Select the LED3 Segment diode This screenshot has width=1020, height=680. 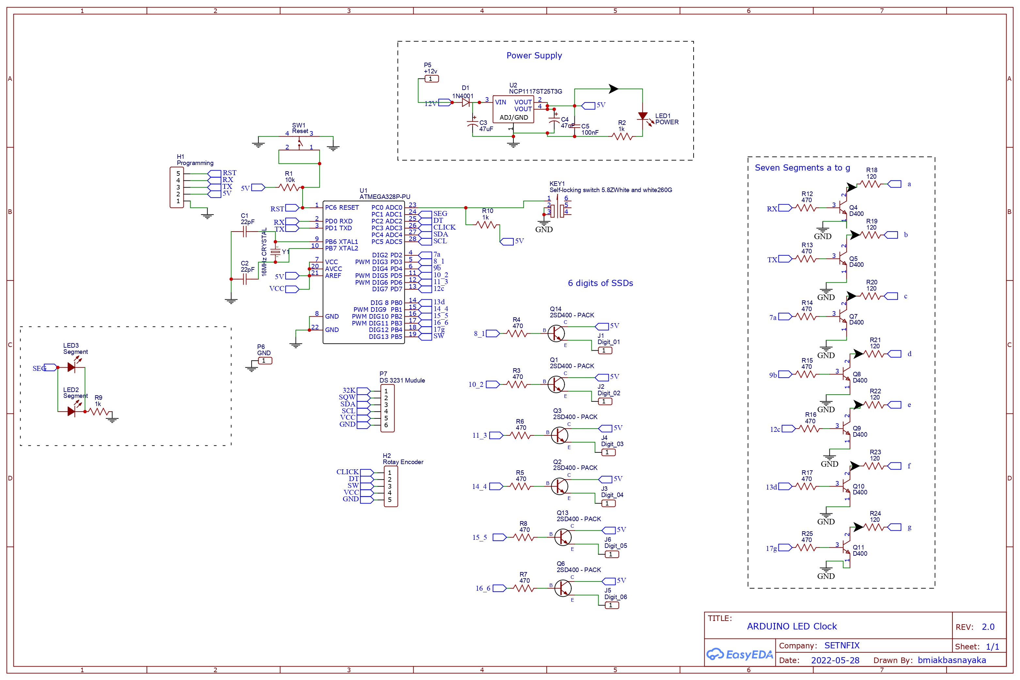71,367
